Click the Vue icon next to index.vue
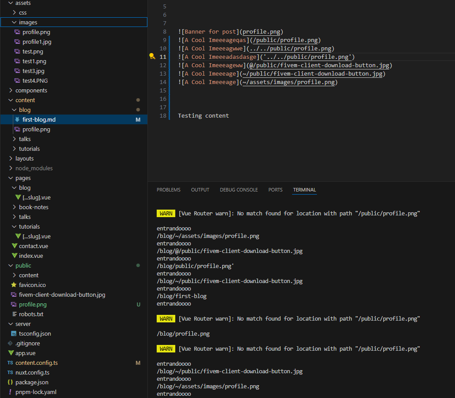 15,255
